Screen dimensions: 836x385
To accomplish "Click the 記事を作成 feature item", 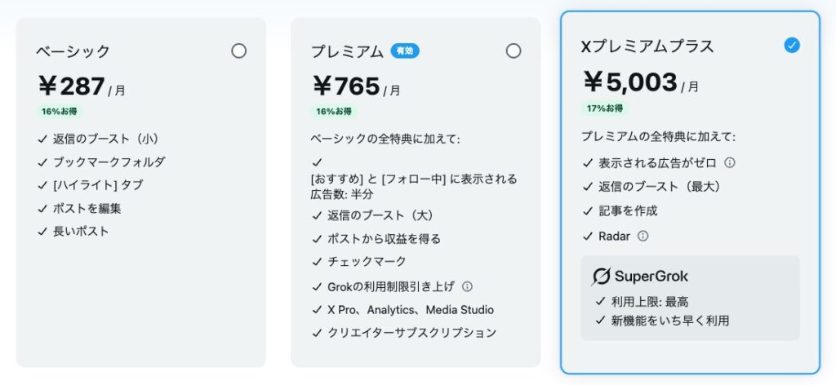I will point(628,211).
